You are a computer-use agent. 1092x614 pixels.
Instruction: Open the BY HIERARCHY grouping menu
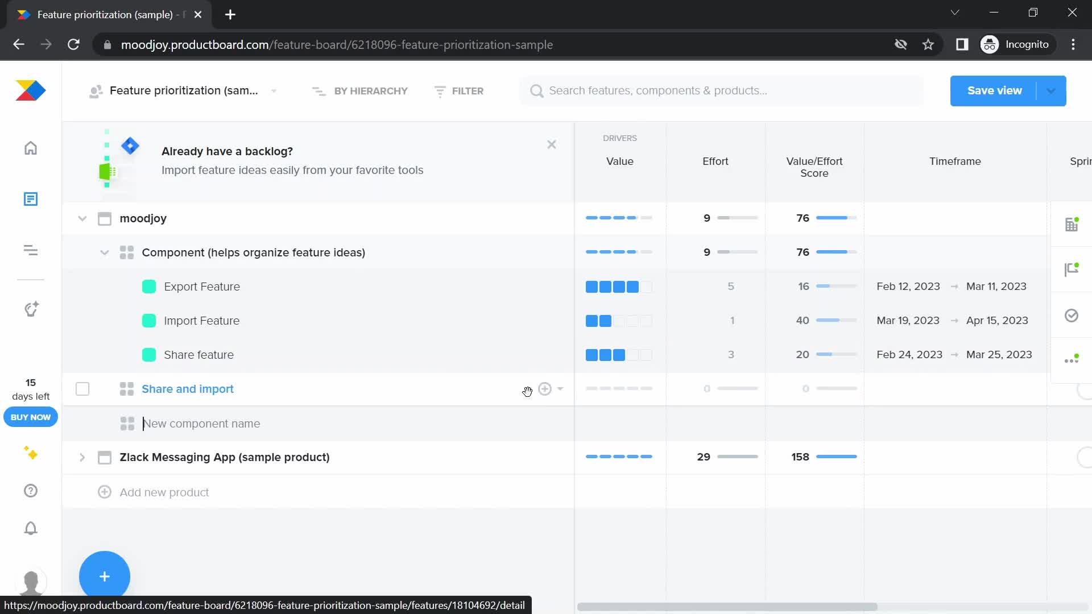[x=360, y=91]
